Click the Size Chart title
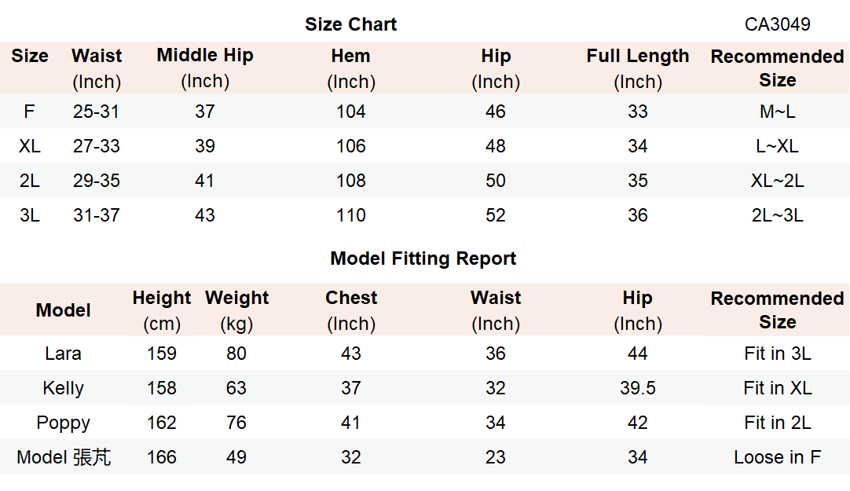 coord(350,24)
